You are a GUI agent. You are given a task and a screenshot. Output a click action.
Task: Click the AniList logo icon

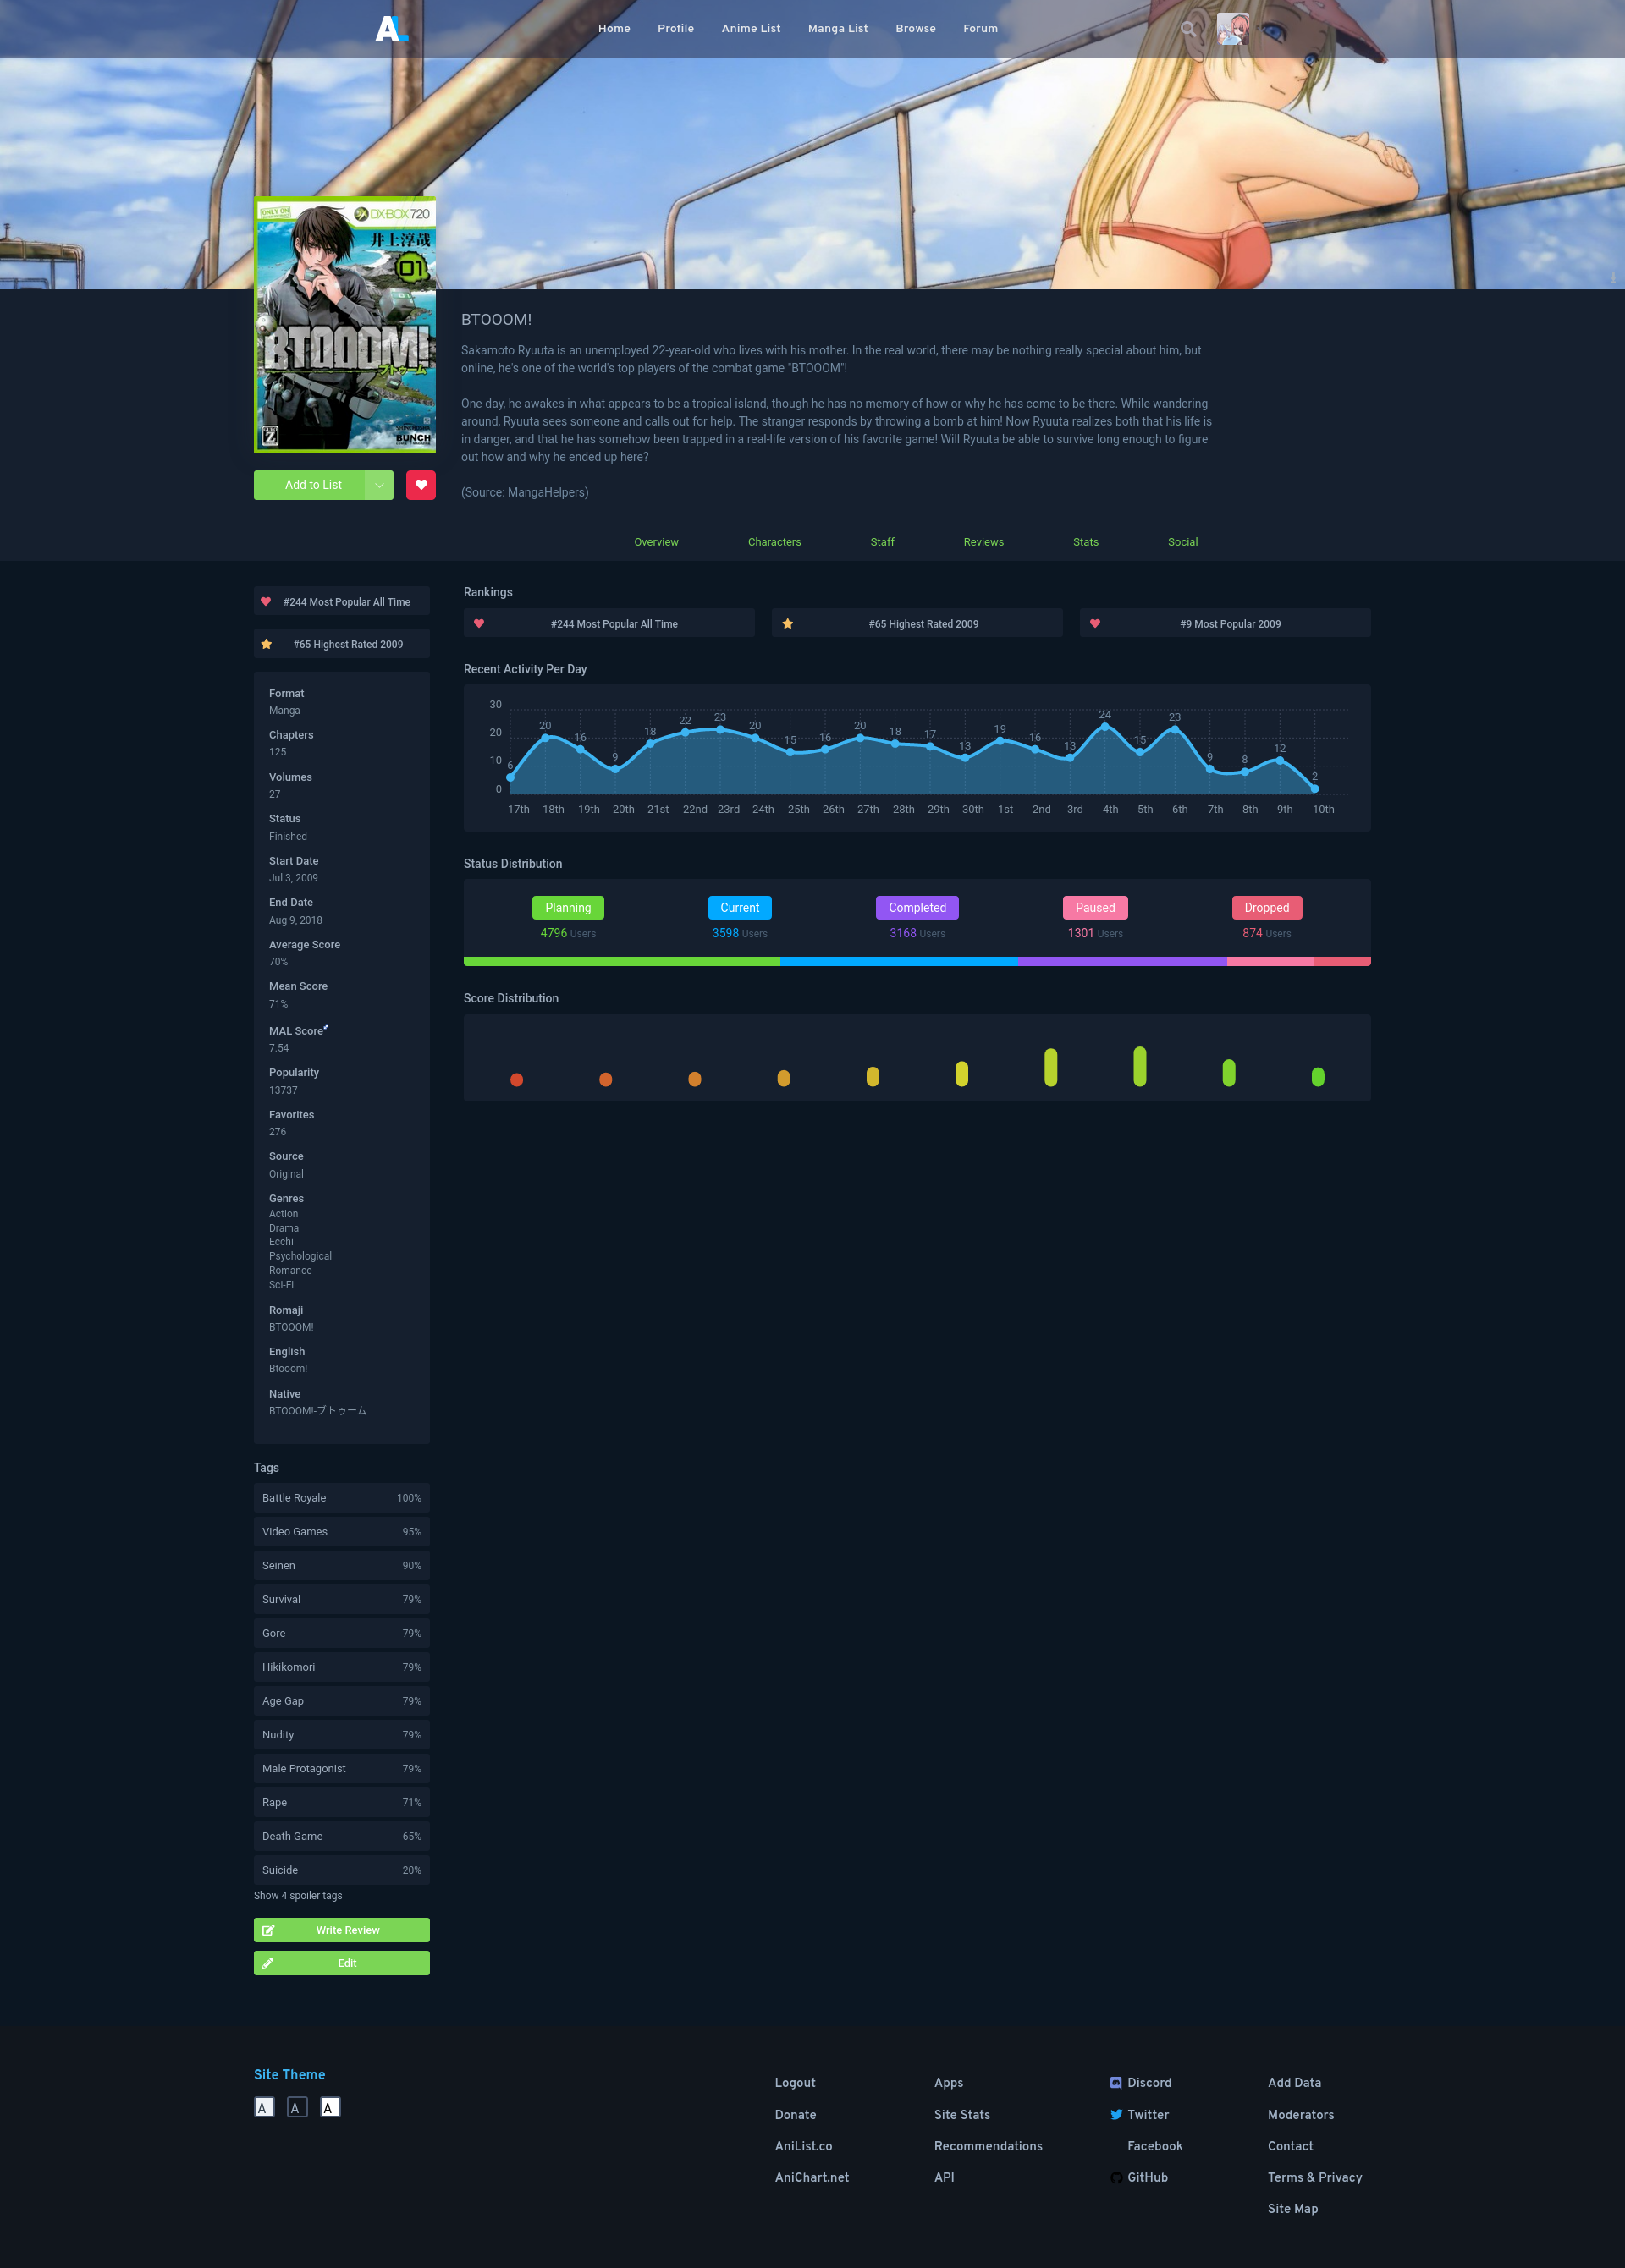pyautogui.click(x=391, y=28)
